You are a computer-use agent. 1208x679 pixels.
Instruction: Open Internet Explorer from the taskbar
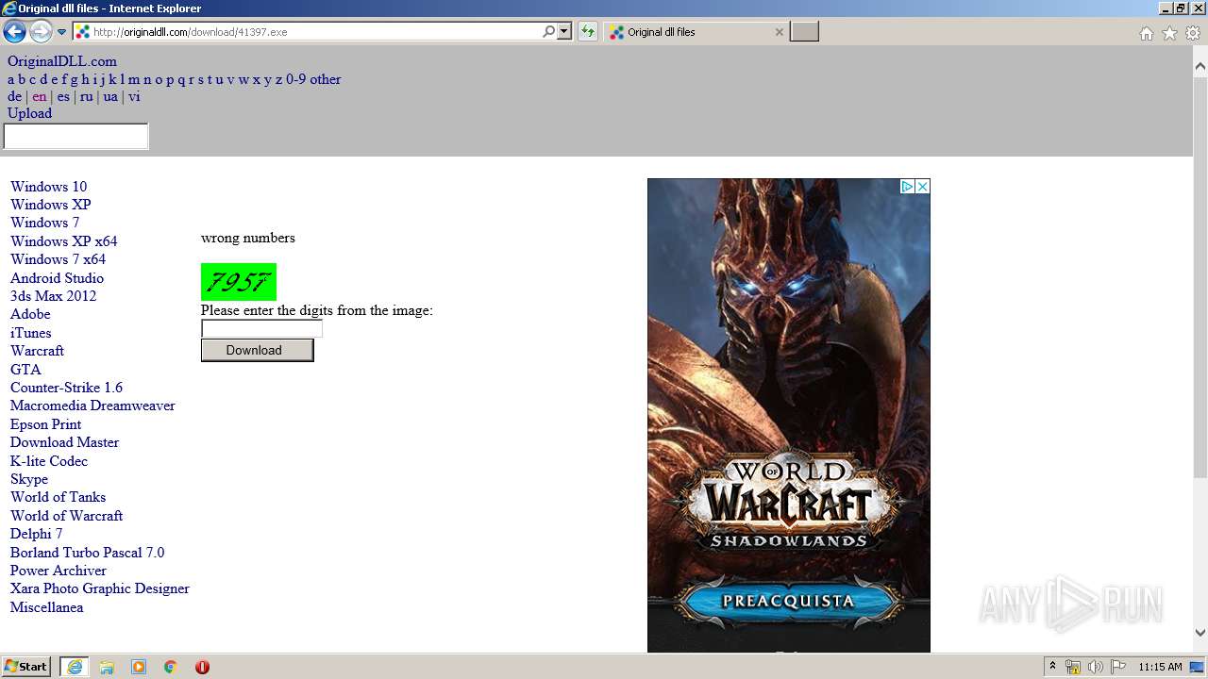click(75, 667)
